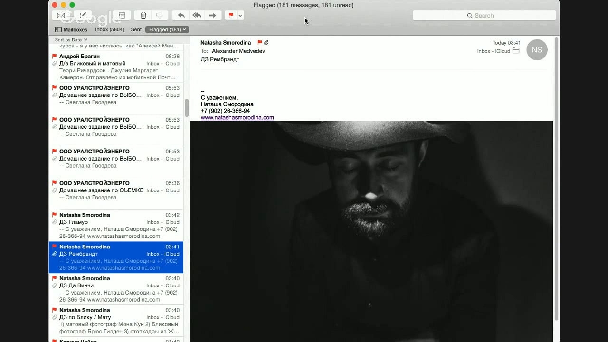This screenshot has width=608, height=342.
Task: Reply to the selected message
Action: [x=181, y=16]
